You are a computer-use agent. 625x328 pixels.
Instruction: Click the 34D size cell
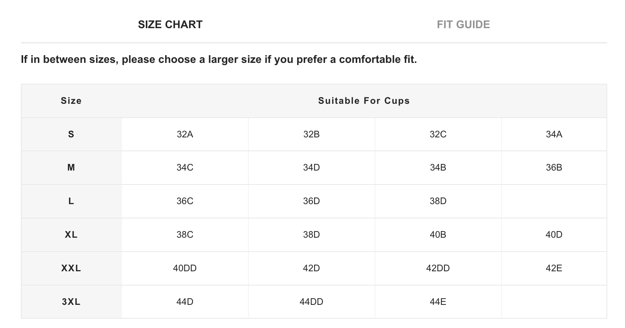311,167
